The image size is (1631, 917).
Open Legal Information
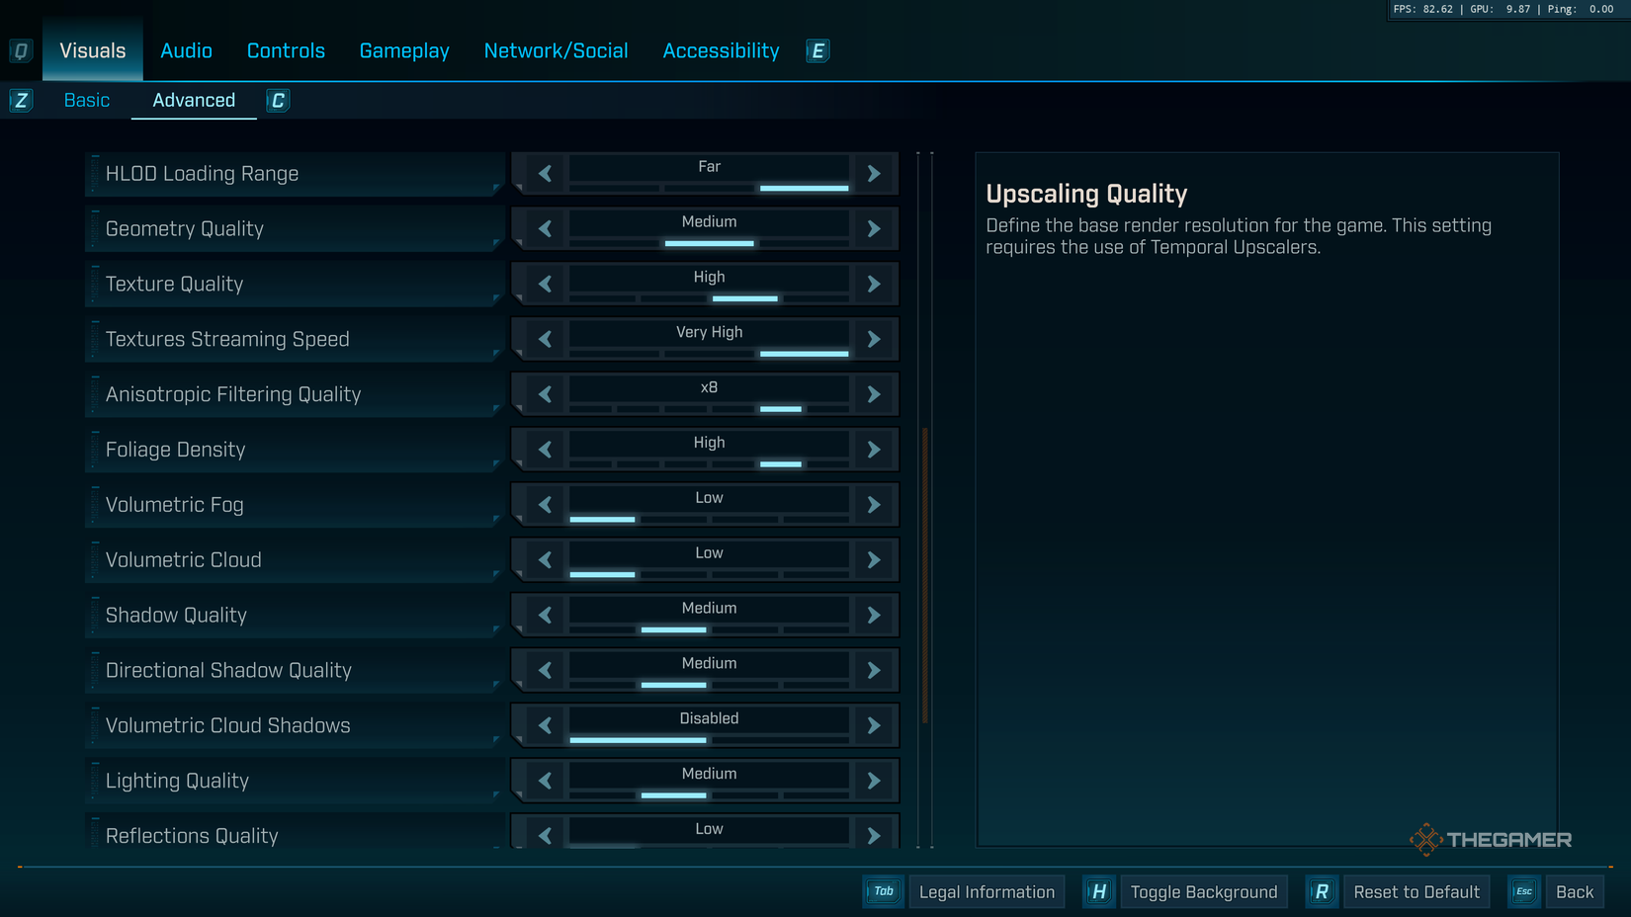click(x=986, y=892)
